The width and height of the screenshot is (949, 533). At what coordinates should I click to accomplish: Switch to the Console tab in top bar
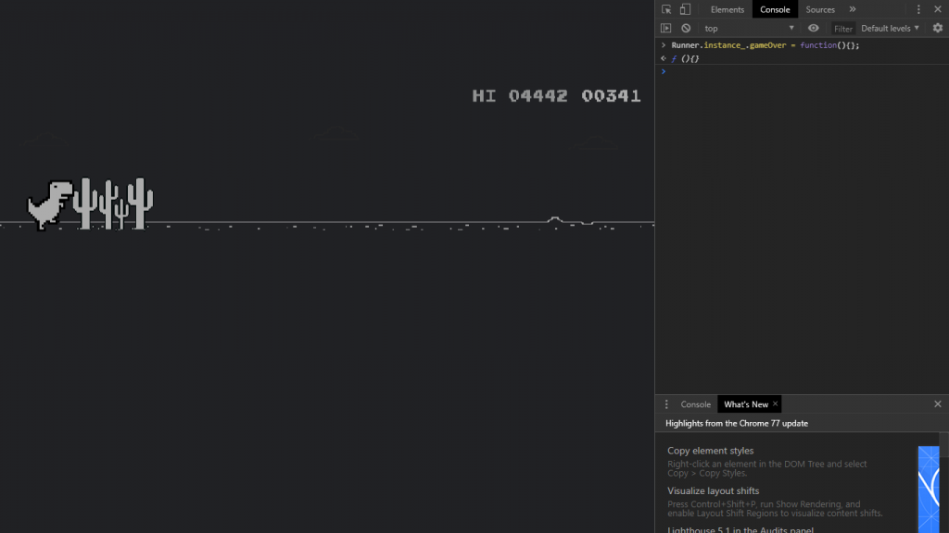tap(775, 9)
